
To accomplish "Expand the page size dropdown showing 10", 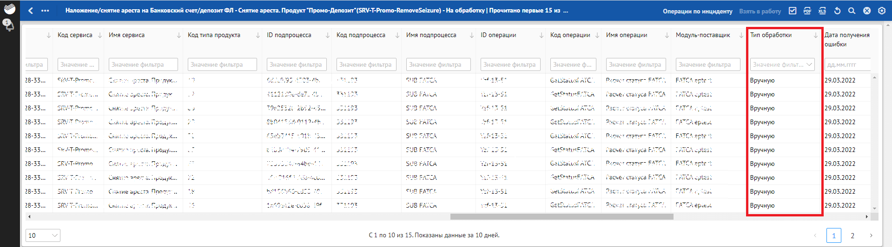I will tap(43, 235).
